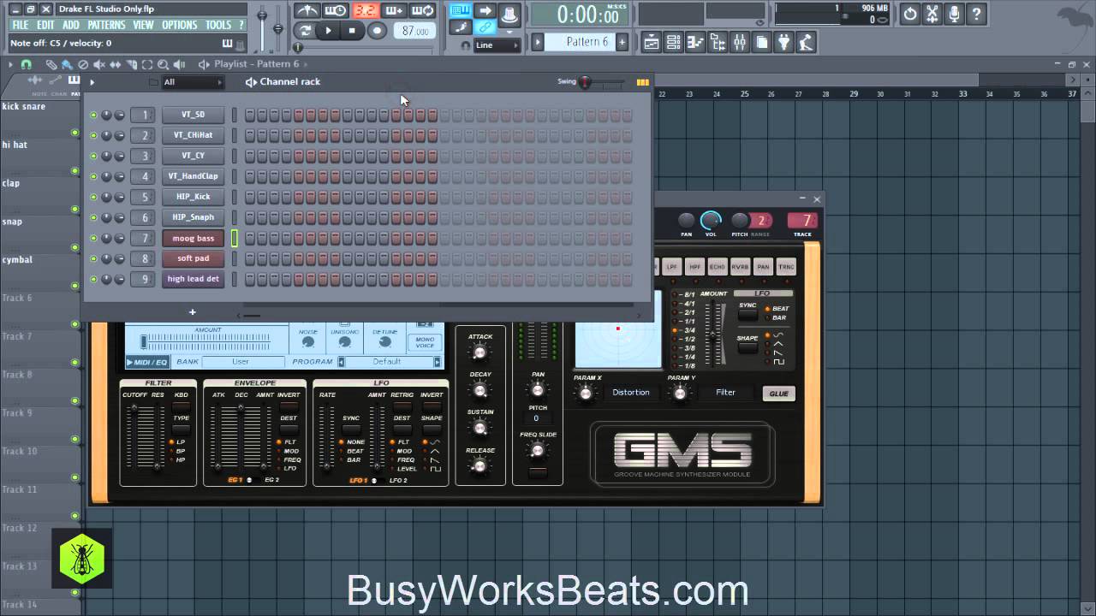Toggle loop recording icon
1096x616 pixels.
click(423, 10)
